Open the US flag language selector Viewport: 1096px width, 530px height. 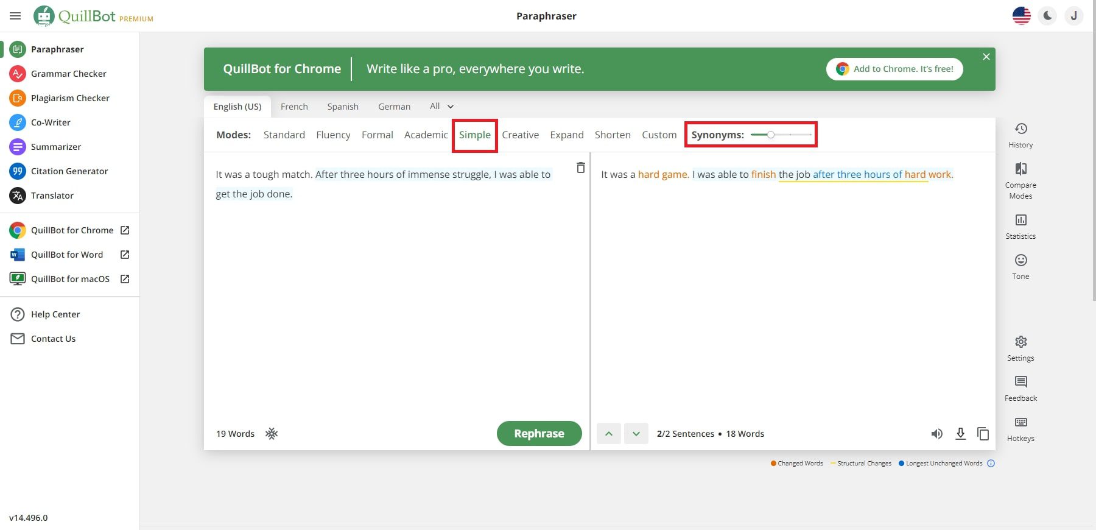(x=1021, y=16)
